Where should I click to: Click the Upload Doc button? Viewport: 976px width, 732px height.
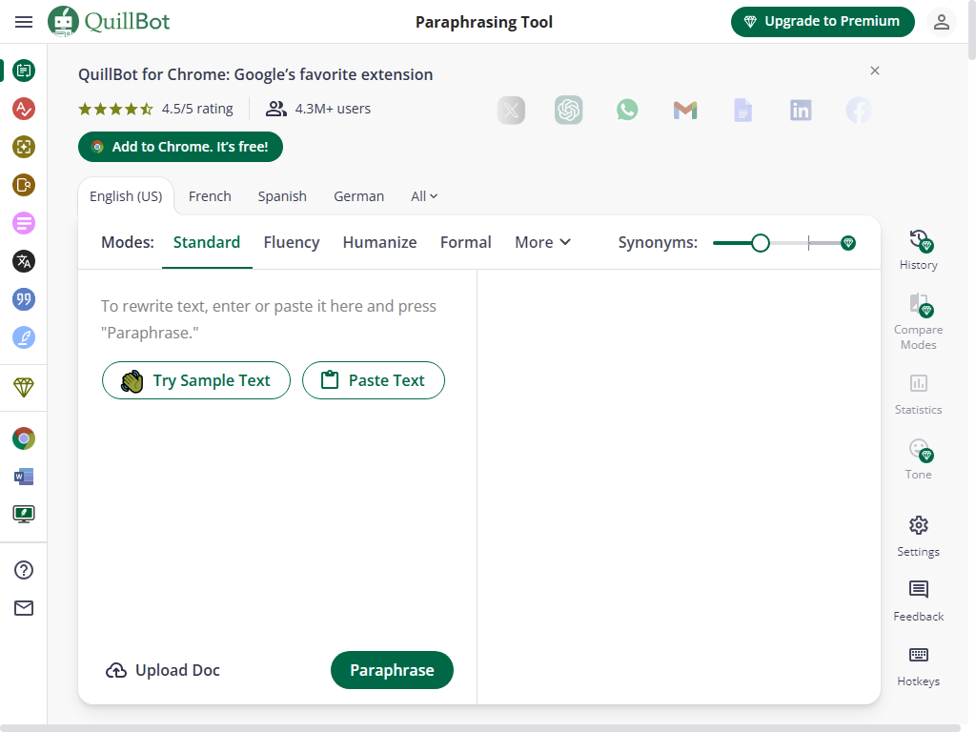coord(162,670)
